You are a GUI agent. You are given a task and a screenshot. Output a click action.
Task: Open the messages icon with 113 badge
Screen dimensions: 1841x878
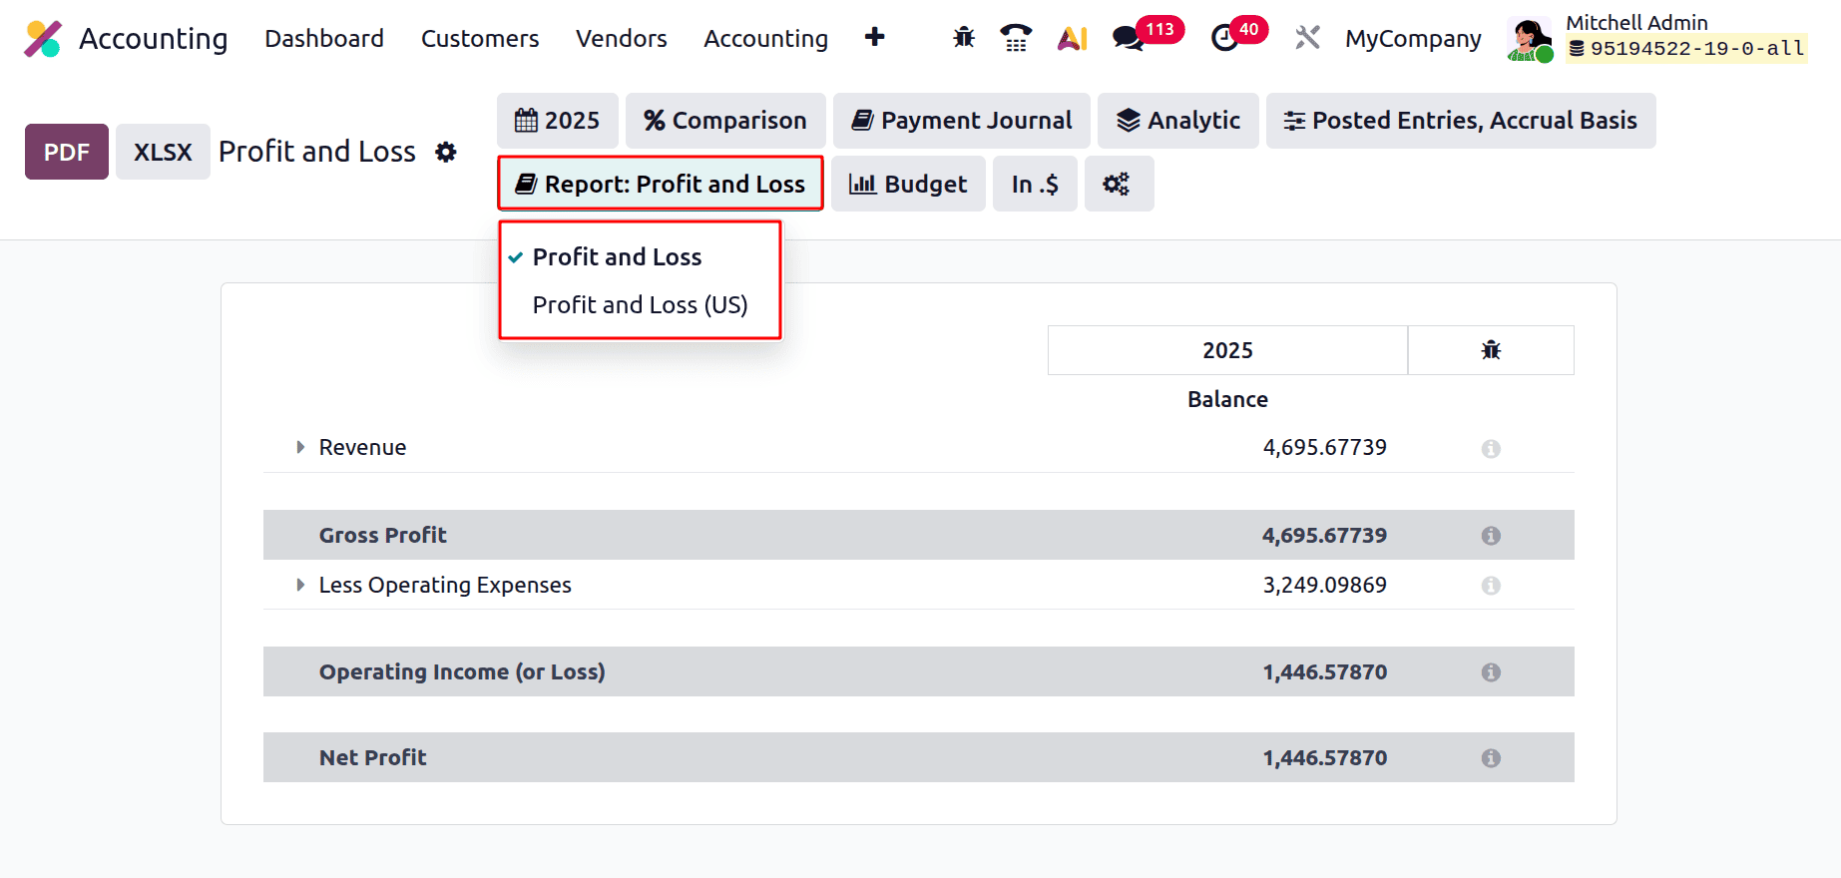click(1129, 38)
